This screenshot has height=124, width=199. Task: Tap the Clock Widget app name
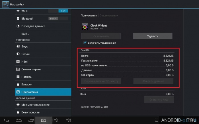click(x=99, y=26)
